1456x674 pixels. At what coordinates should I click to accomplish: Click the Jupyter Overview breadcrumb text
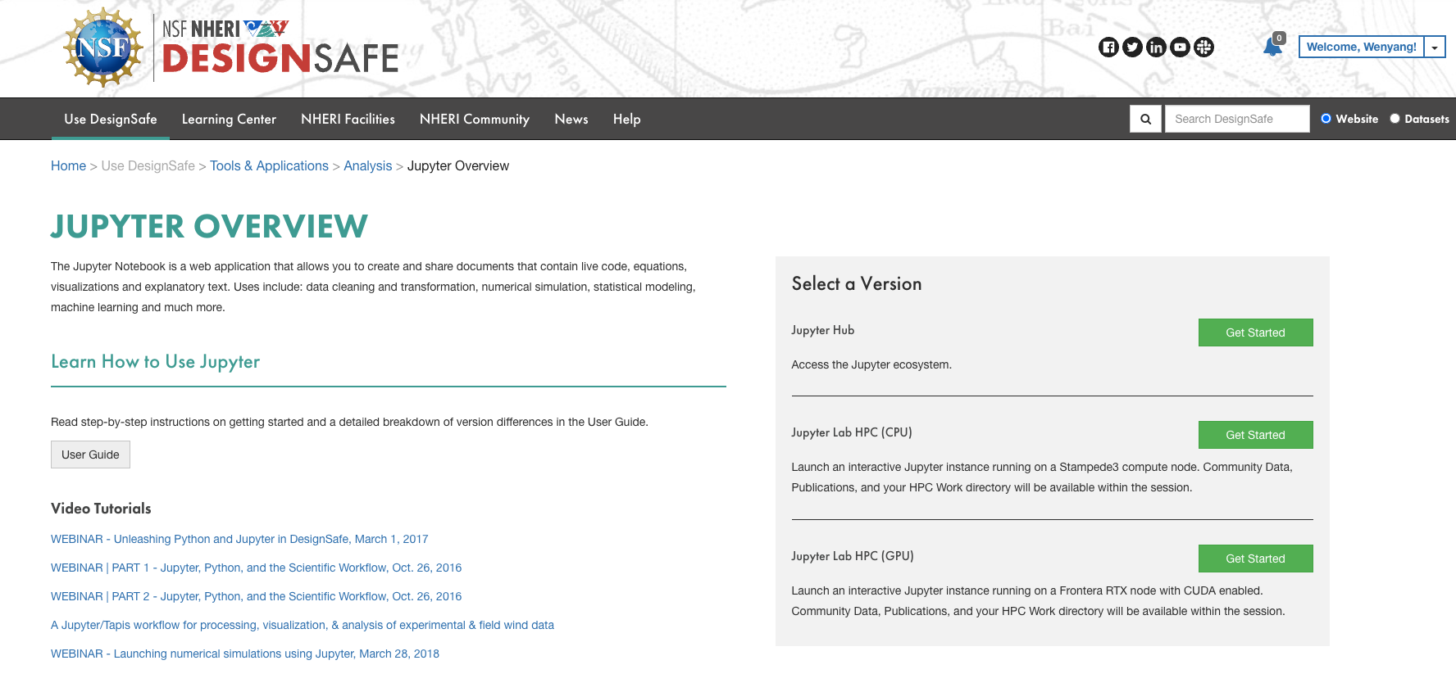(x=458, y=165)
